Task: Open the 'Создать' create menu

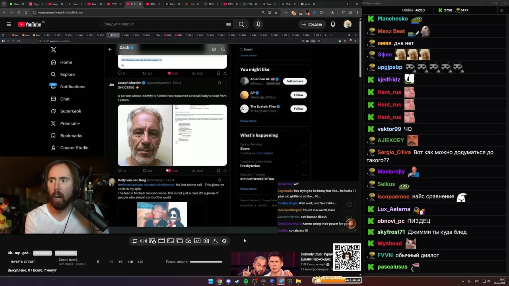Action: pyautogui.click(x=312, y=24)
